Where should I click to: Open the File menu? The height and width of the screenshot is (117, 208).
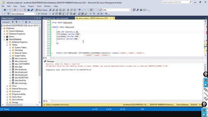pyautogui.click(x=3, y=6)
